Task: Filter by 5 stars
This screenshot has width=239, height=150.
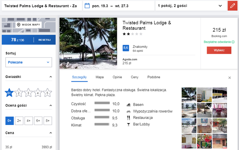Action: point(47,93)
